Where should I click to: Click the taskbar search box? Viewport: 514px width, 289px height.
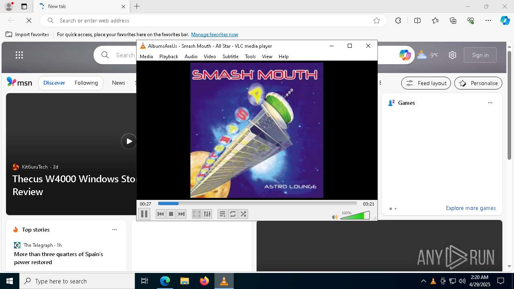click(x=77, y=281)
